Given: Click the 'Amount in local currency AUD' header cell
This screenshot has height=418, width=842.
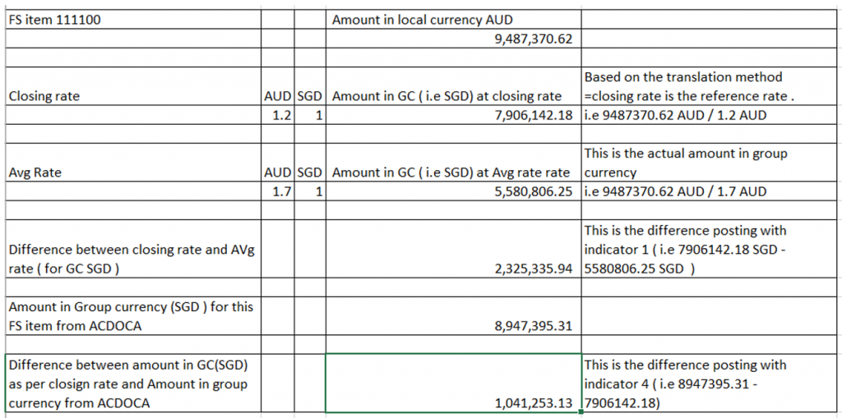Looking at the screenshot, I should coord(453,20).
